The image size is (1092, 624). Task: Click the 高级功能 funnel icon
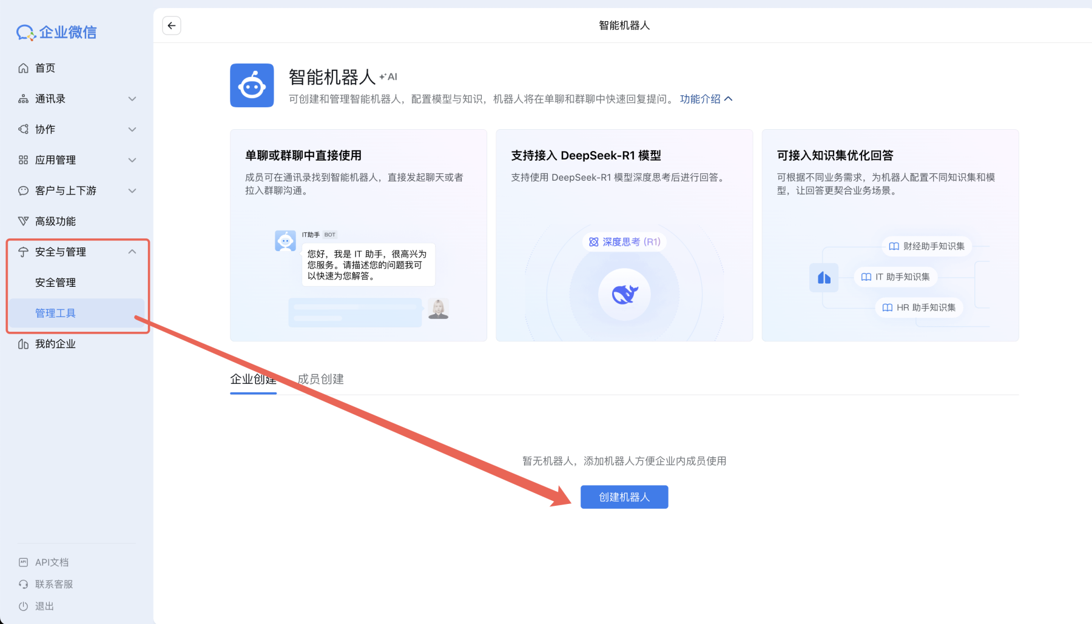[23, 221]
